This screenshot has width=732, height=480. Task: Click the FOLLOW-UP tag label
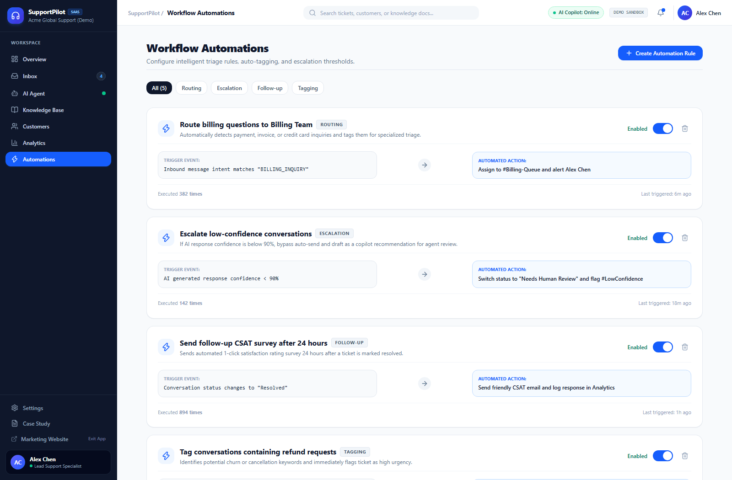tap(349, 343)
